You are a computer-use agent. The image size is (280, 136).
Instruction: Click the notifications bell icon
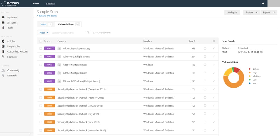tap(263, 4)
